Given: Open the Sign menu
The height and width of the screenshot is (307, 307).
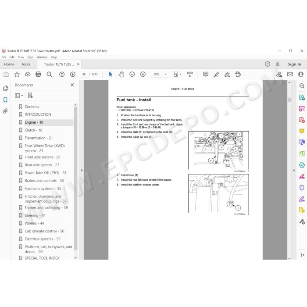Looking at the screenshot, I should [x=30, y=57].
